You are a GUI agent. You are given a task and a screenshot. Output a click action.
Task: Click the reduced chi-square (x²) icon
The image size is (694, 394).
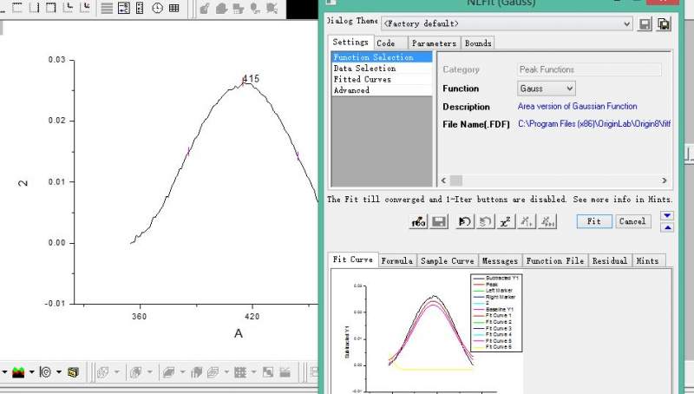pos(506,222)
